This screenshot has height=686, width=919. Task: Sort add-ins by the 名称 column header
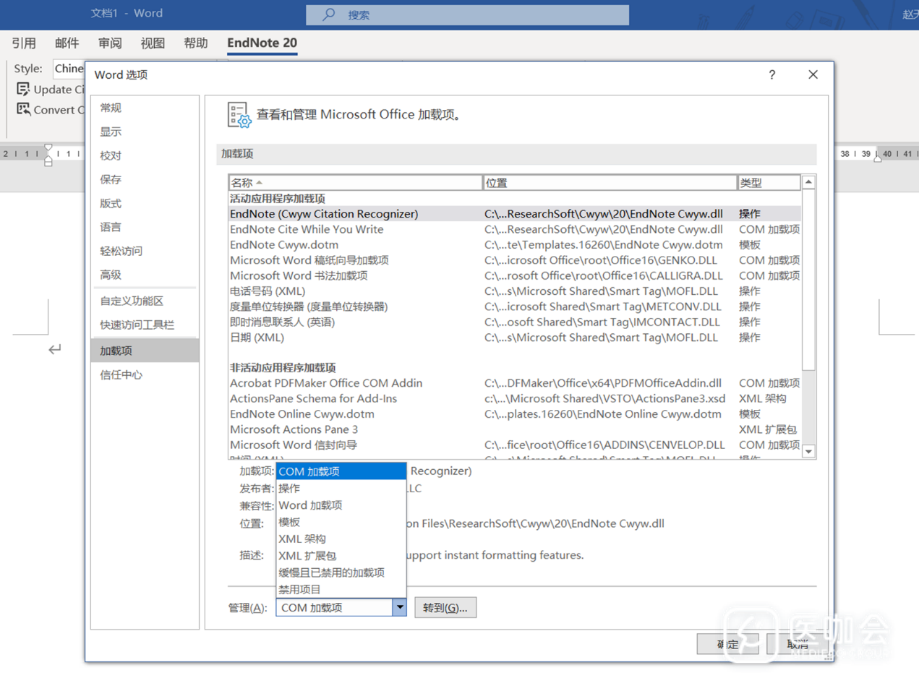click(x=354, y=183)
